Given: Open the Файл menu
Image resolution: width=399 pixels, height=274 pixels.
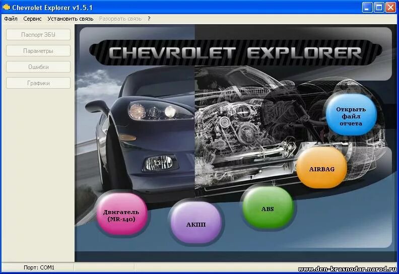Looking at the screenshot, I should 11,19.
